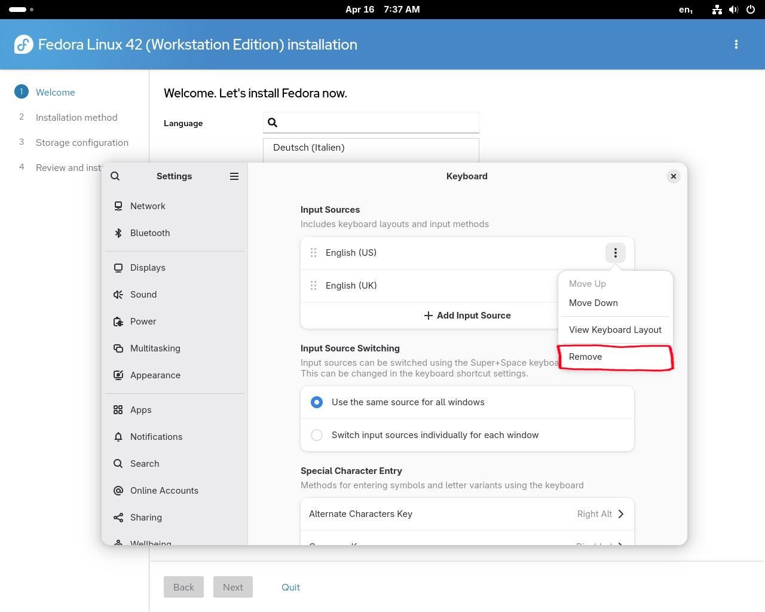Screen dimensions: 765x612
Task: Click the Displays monitor icon
Action: 118,268
